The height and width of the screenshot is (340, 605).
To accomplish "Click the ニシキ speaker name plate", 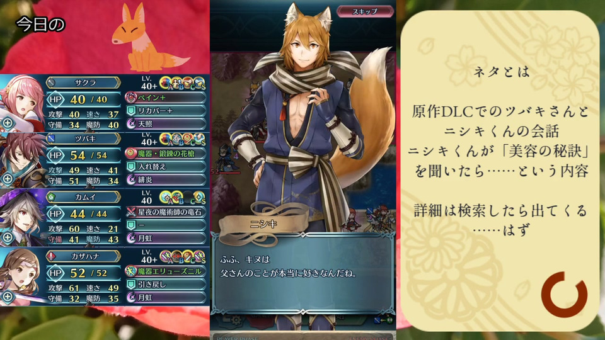I will point(263,225).
